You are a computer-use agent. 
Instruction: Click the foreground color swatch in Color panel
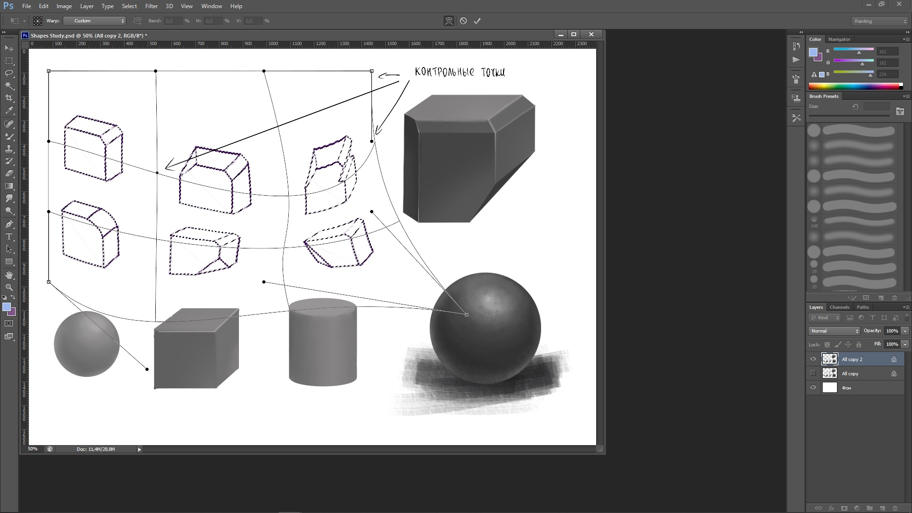click(x=814, y=52)
